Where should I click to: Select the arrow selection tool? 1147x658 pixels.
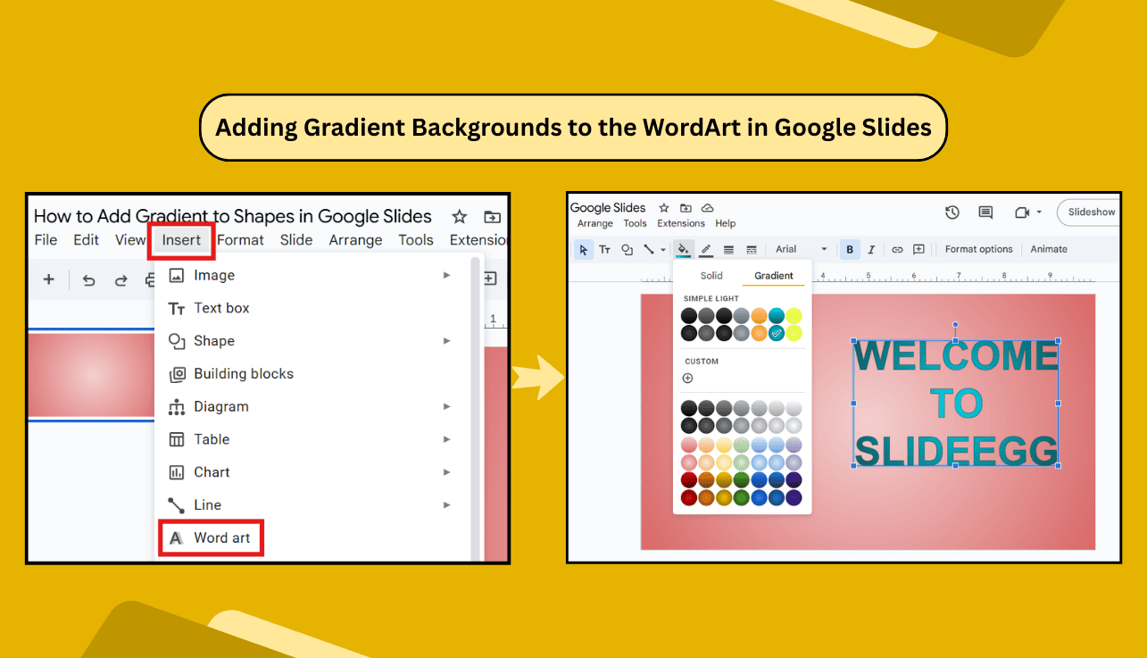(583, 249)
